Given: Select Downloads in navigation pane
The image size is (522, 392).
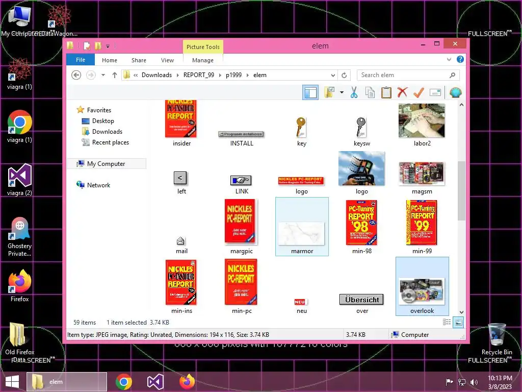Looking at the screenshot, I should [x=107, y=132].
